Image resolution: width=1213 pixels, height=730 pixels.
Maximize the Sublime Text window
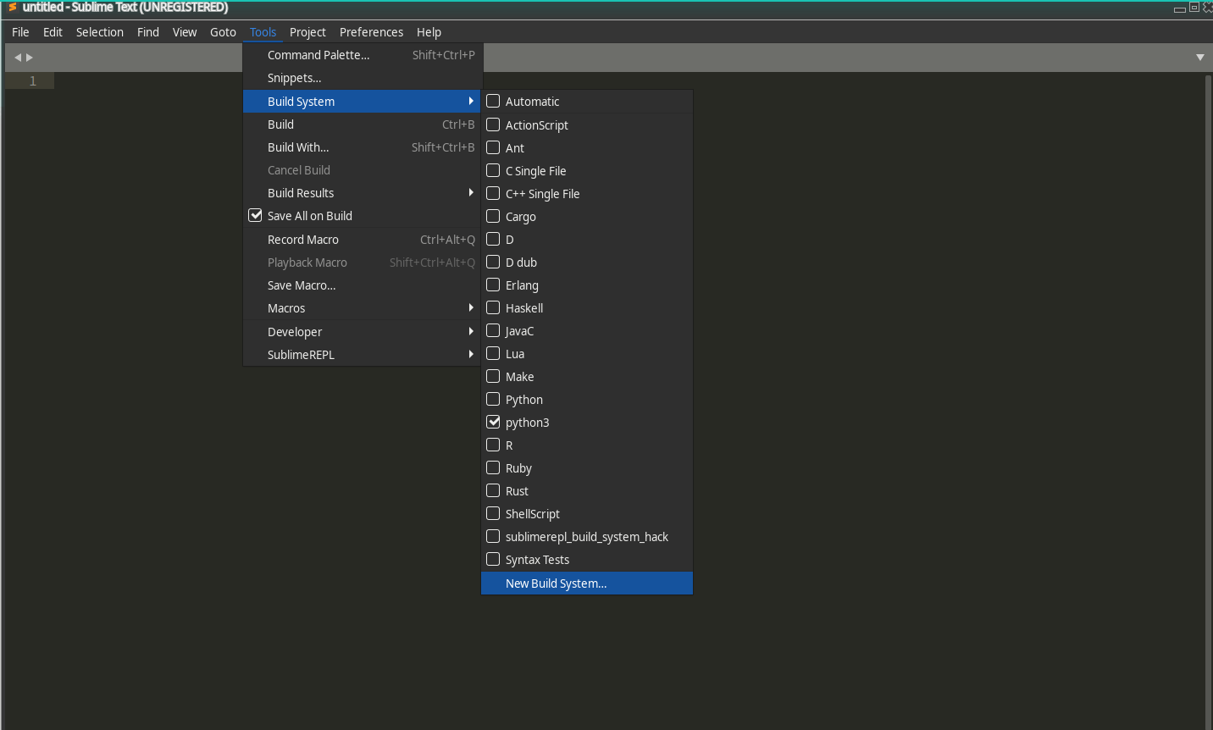(1194, 8)
